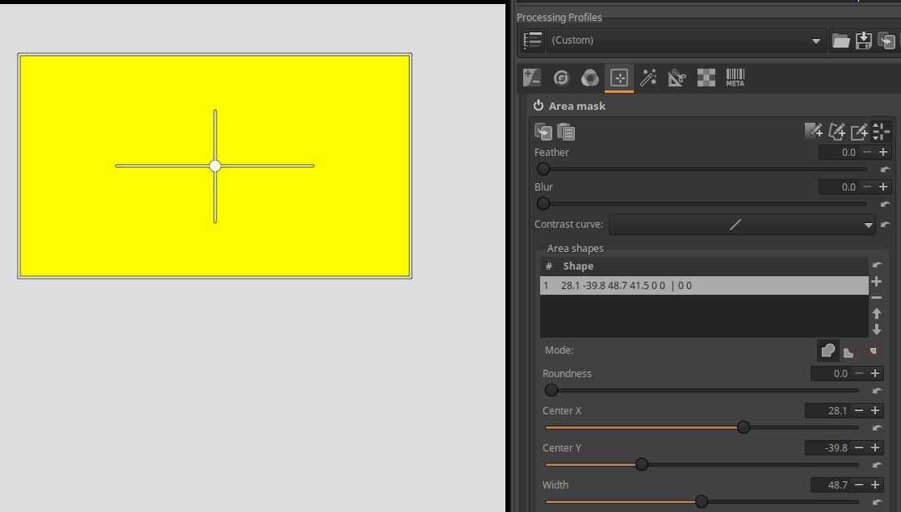
Task: Click the paste shapes clipboard icon
Action: (x=565, y=132)
